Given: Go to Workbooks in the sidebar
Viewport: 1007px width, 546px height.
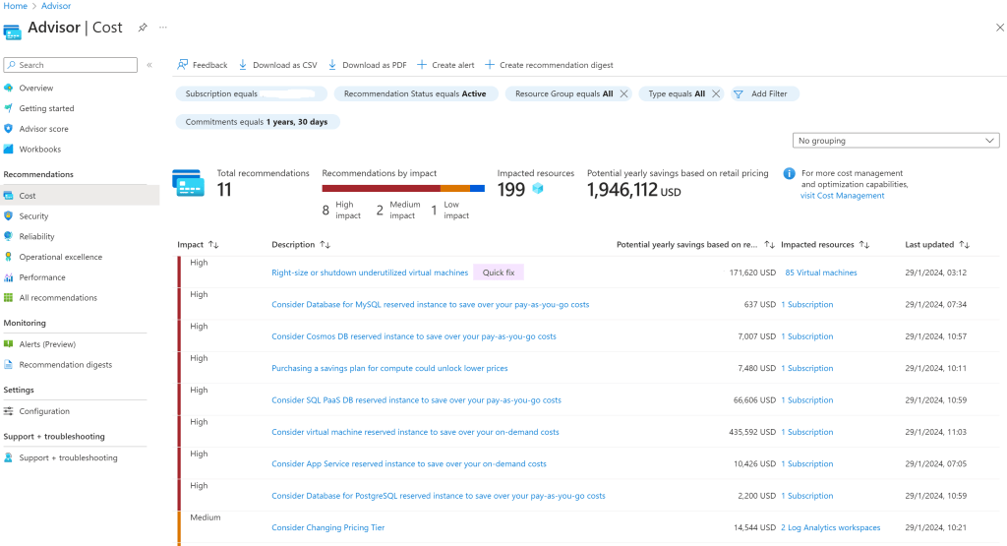Looking at the screenshot, I should (39, 149).
